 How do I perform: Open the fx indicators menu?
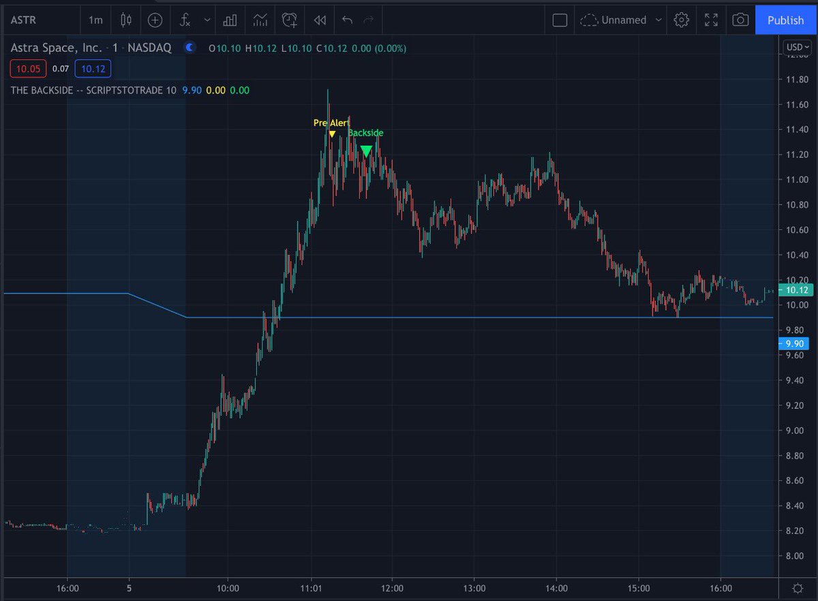(185, 20)
